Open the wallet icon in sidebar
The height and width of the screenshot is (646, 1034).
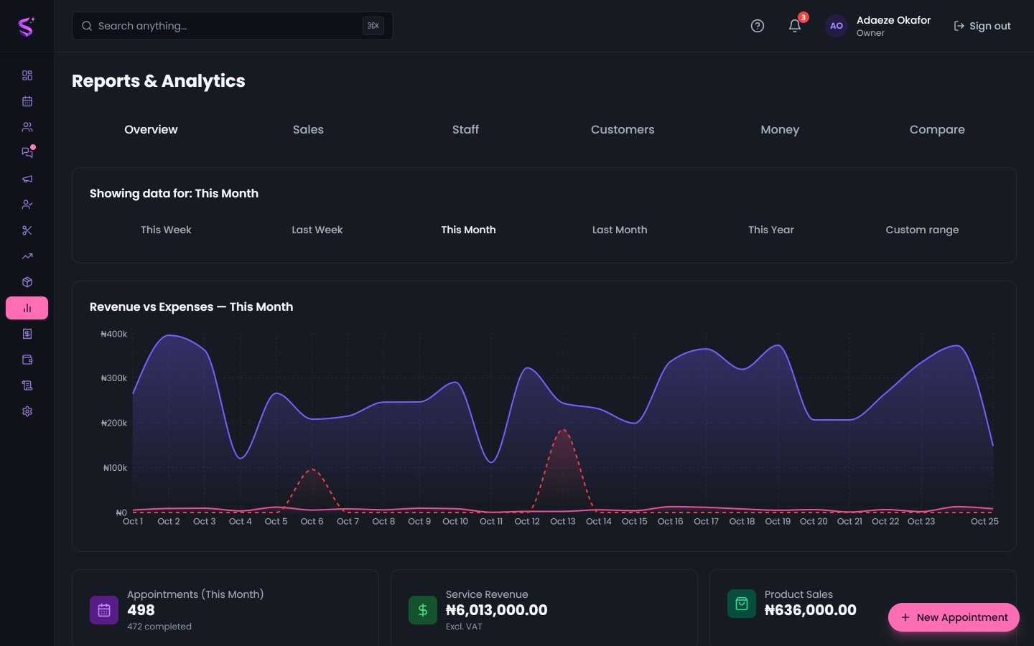[x=27, y=360]
